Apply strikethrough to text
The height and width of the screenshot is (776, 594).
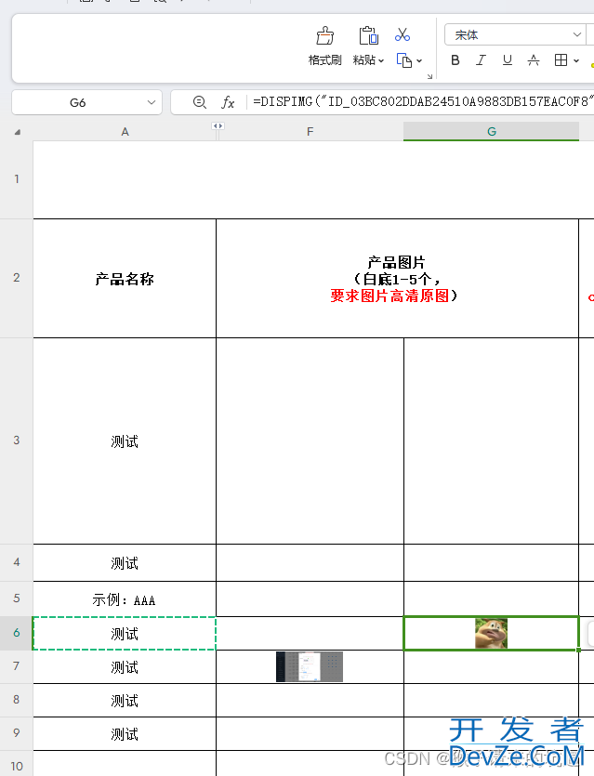pos(534,60)
